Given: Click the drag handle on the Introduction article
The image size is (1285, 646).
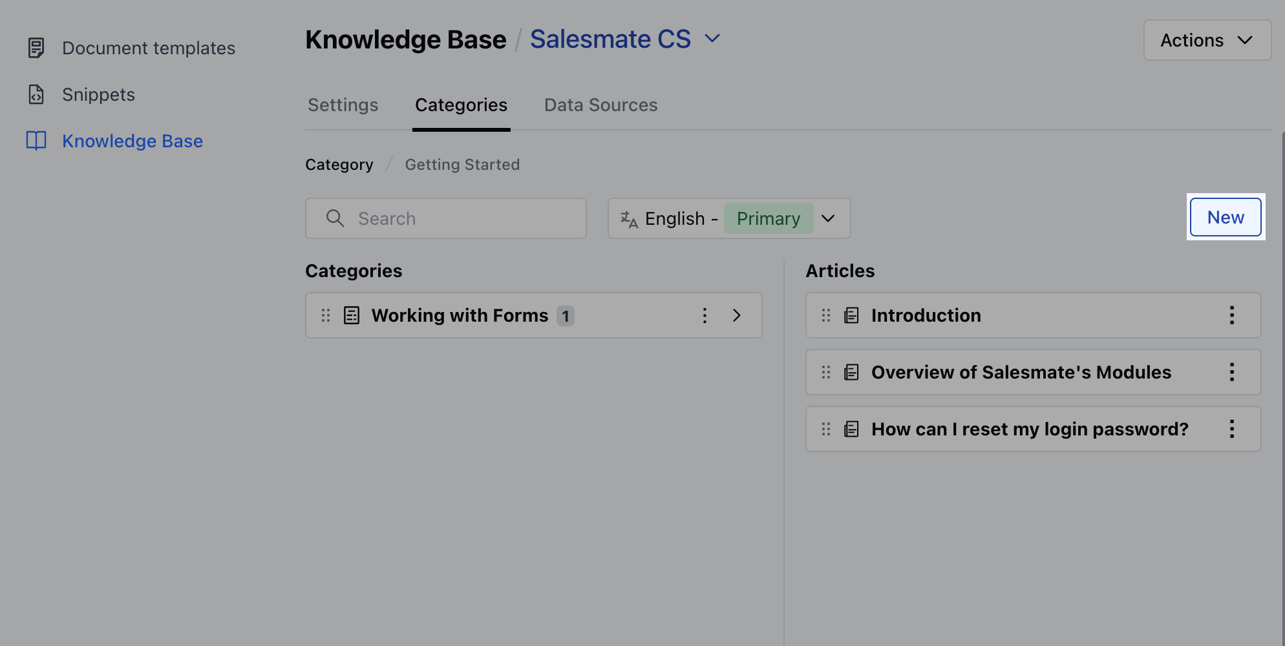Looking at the screenshot, I should click(826, 315).
